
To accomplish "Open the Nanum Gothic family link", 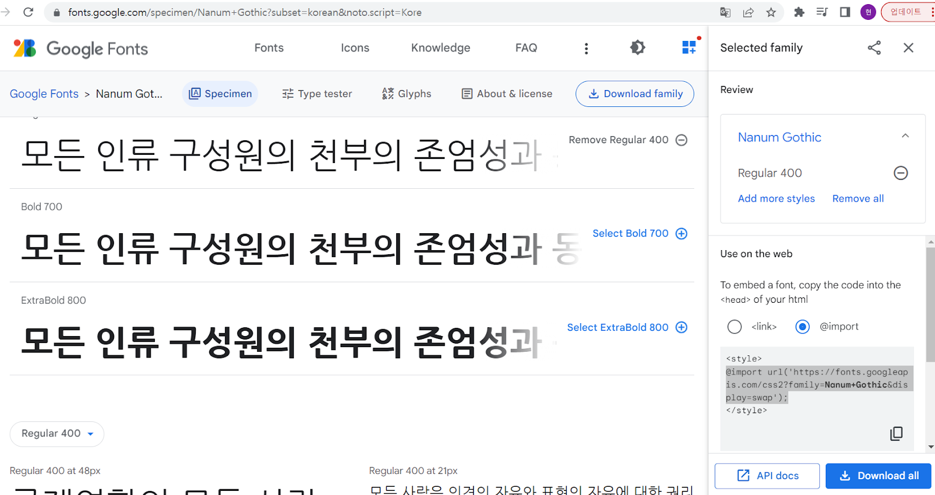I will coord(779,137).
